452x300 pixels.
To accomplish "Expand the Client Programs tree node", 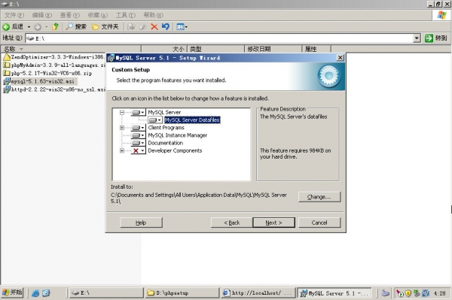I will pos(122,128).
